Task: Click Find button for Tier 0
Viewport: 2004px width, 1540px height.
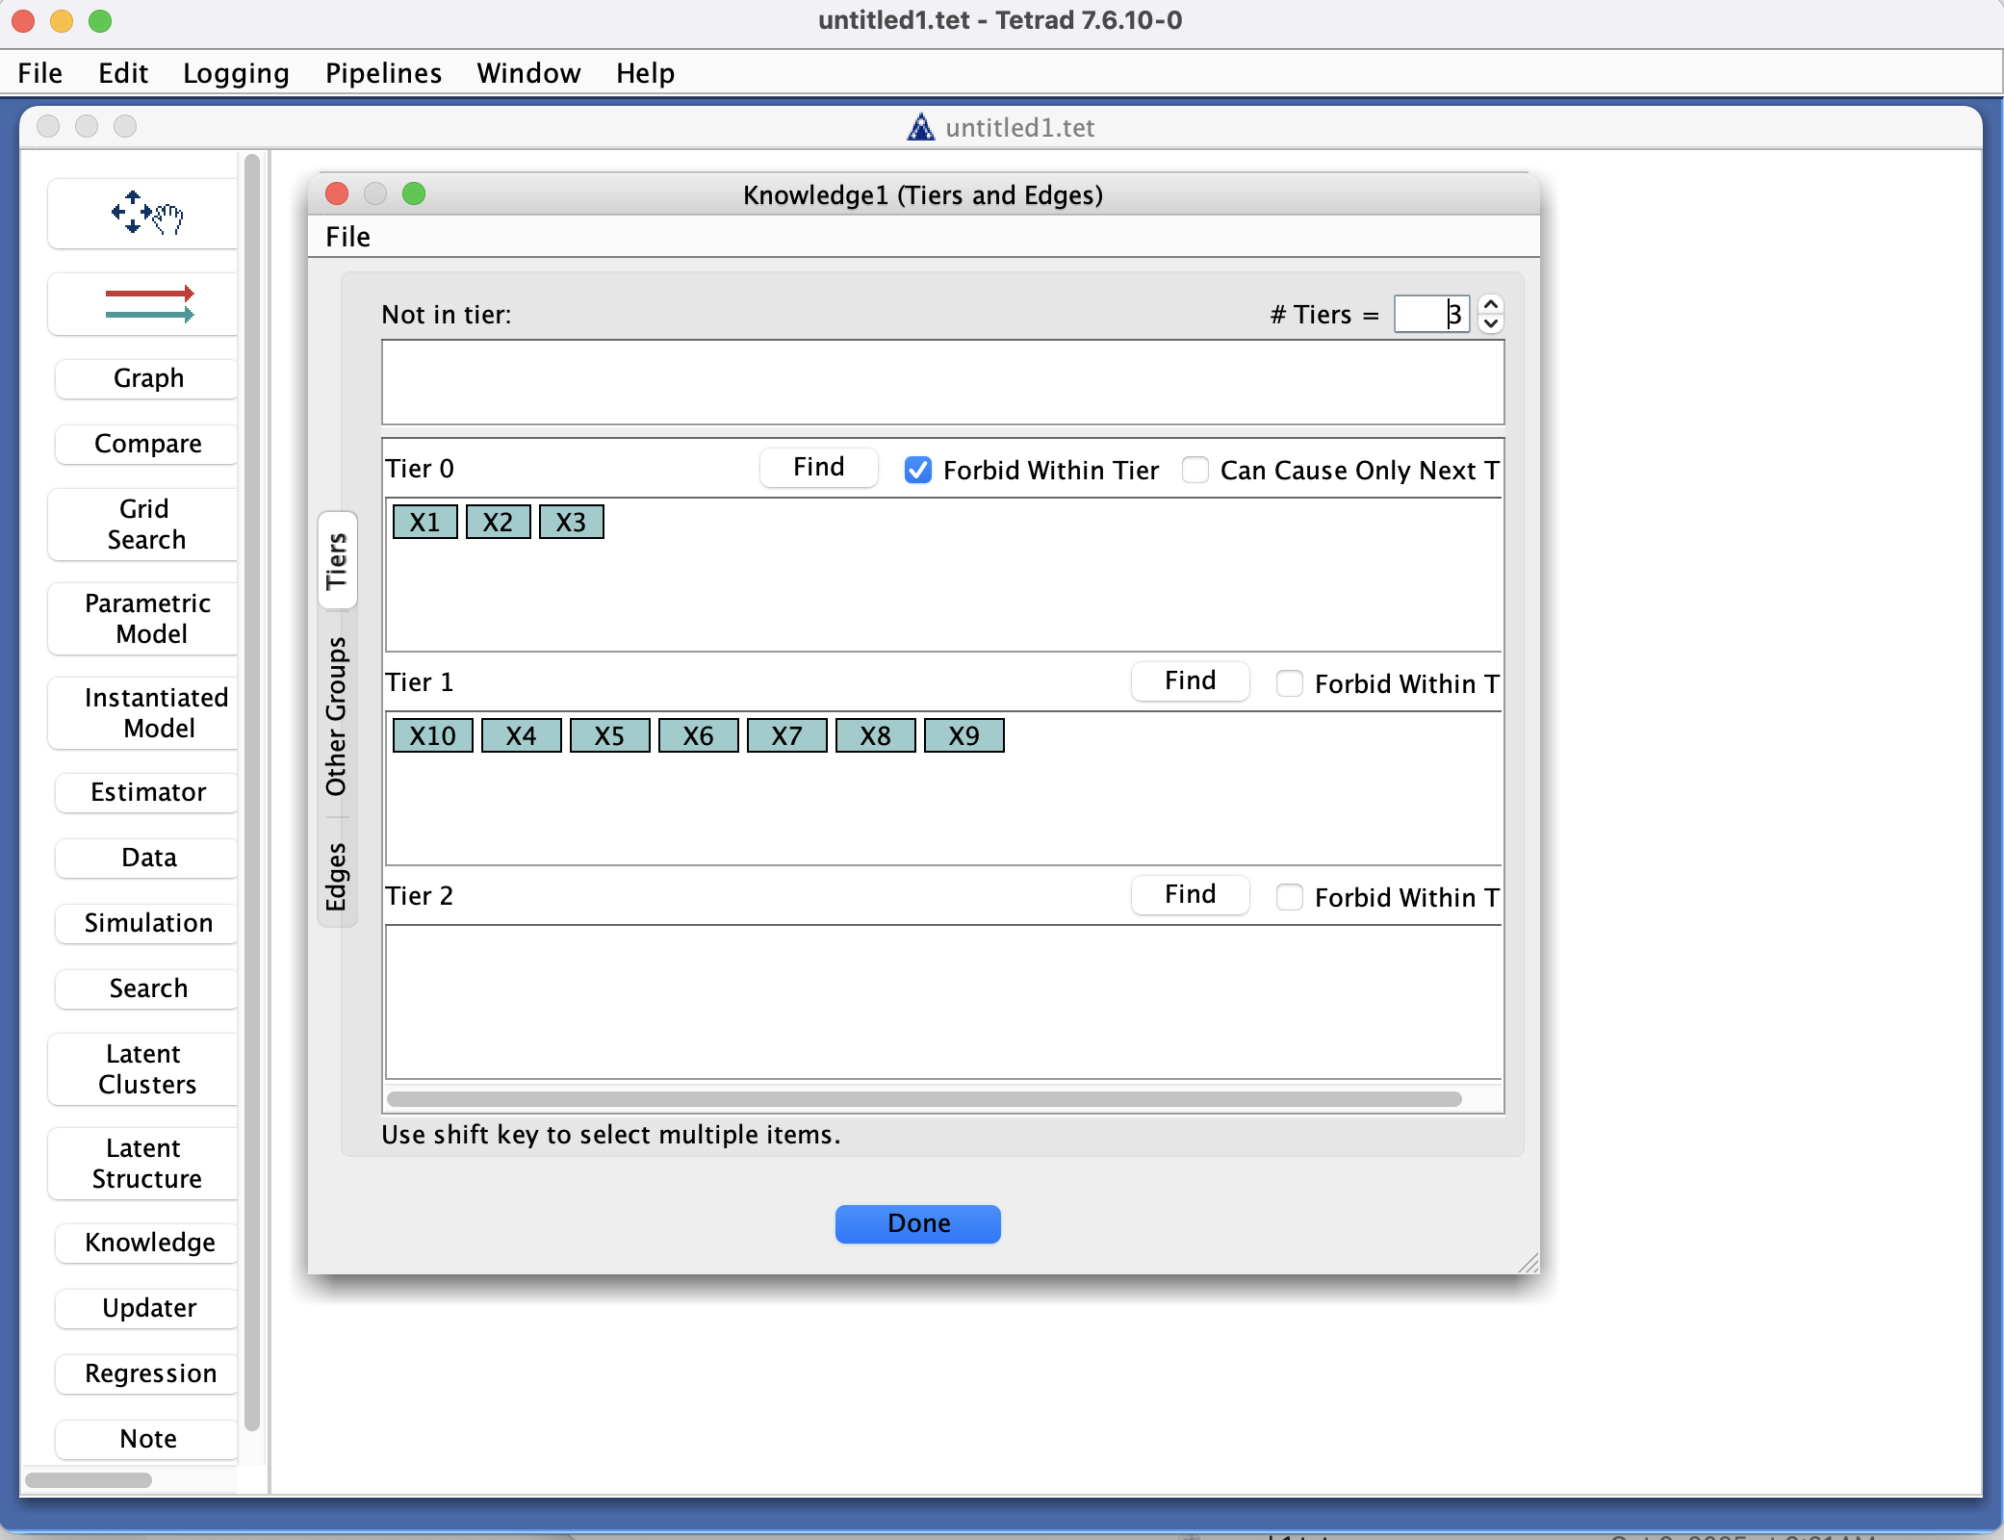Action: coord(819,468)
